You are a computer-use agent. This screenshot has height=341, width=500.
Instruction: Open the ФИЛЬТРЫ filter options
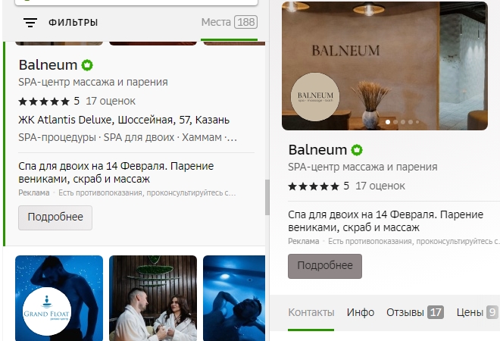pos(73,23)
